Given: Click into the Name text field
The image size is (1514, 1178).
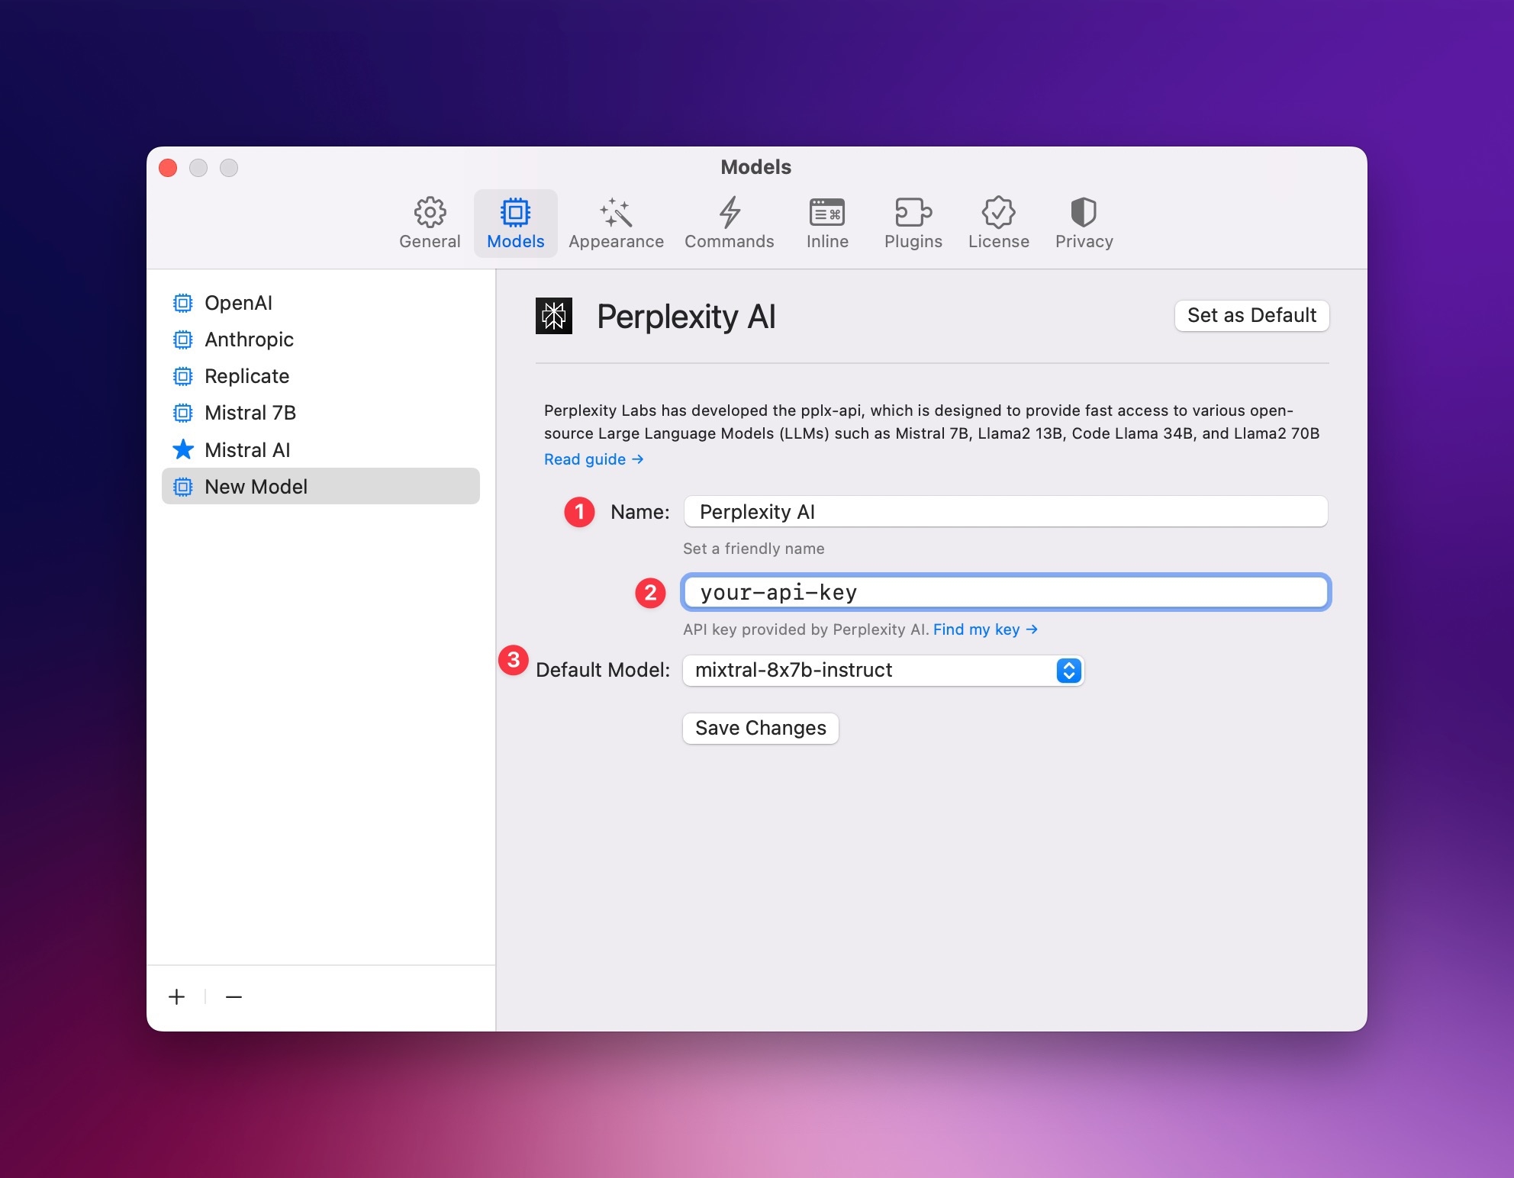Looking at the screenshot, I should pos(1005,511).
